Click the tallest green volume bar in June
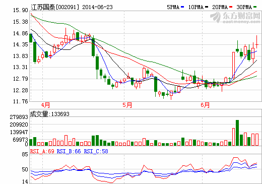Image resolution: width=262 pixels, height=184 pixels. pyautogui.click(x=237, y=133)
